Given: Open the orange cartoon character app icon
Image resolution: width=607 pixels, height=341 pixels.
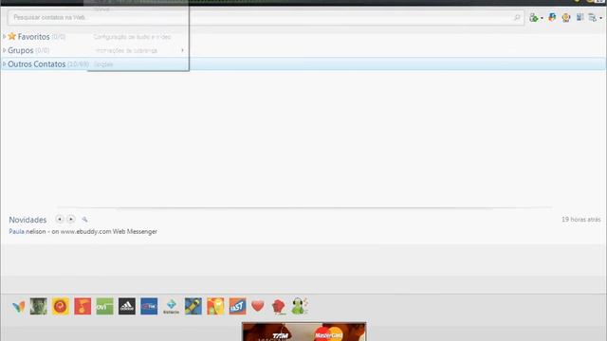Looking at the screenshot, I should tap(215, 306).
